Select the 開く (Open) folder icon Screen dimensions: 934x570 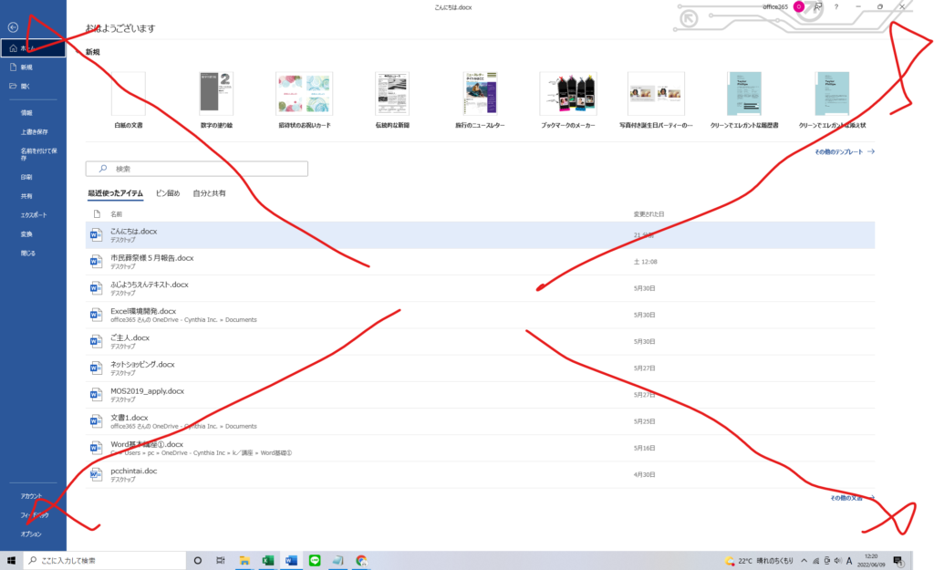pos(13,86)
